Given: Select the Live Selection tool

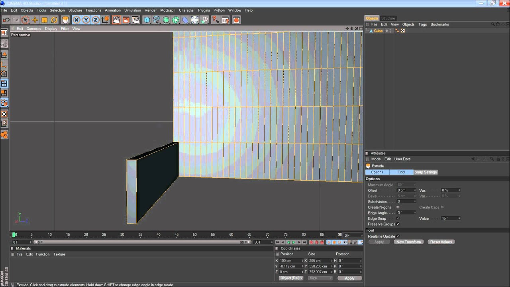Looking at the screenshot, I should point(25,20).
